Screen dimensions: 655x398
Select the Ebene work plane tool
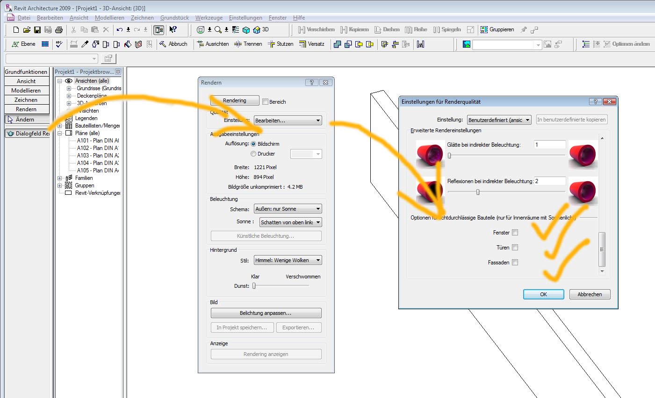[23, 44]
